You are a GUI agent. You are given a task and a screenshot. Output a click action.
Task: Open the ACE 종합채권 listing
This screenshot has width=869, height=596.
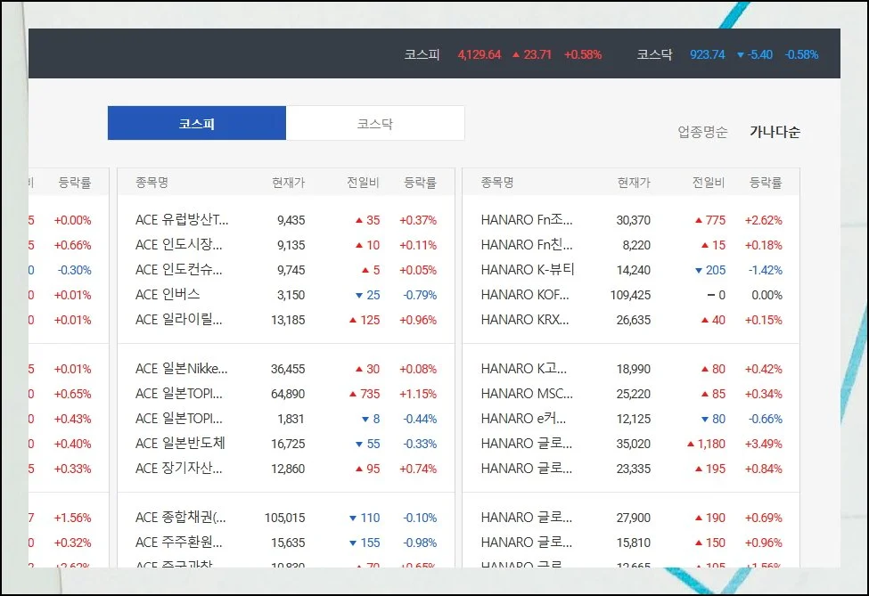181,518
